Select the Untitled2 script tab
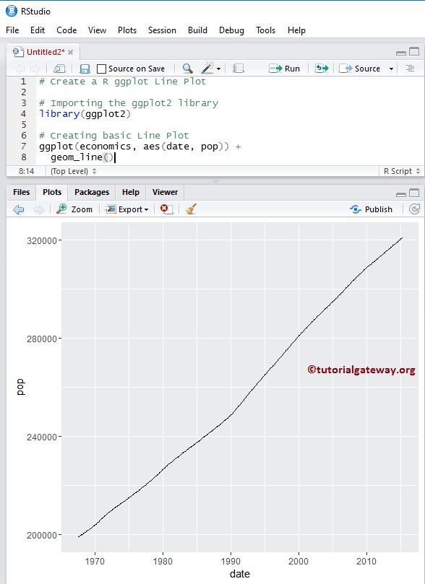Image resolution: width=425 pixels, height=584 pixels. (x=43, y=52)
